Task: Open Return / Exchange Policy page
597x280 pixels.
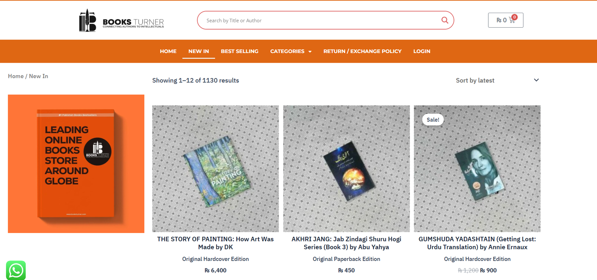Action: 362,51
